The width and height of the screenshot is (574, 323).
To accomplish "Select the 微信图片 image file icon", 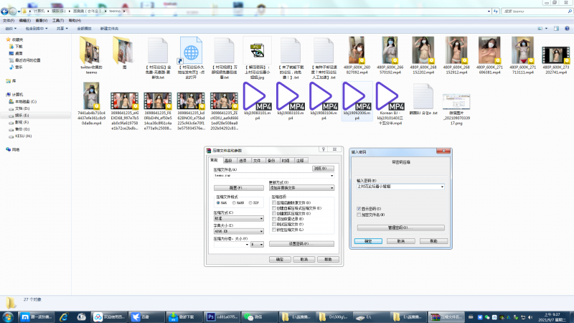I will coord(457,98).
